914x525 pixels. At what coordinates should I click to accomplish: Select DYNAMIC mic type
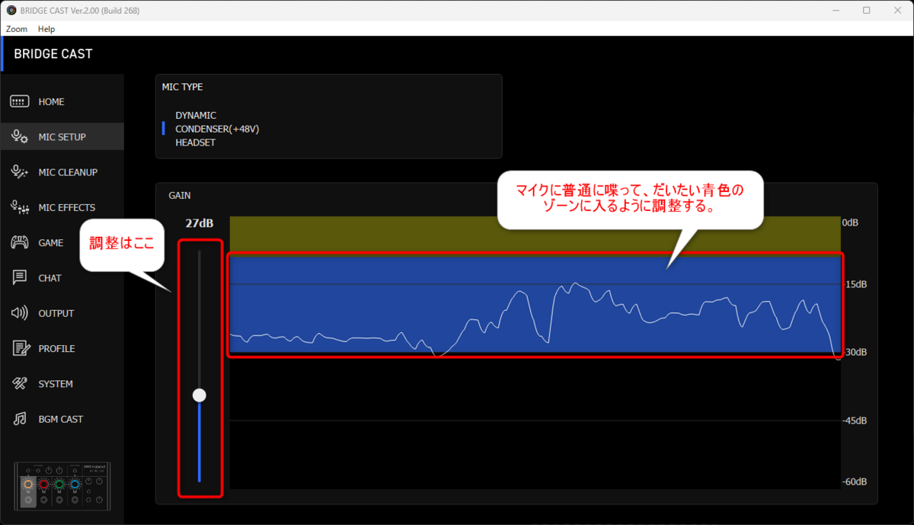click(196, 115)
